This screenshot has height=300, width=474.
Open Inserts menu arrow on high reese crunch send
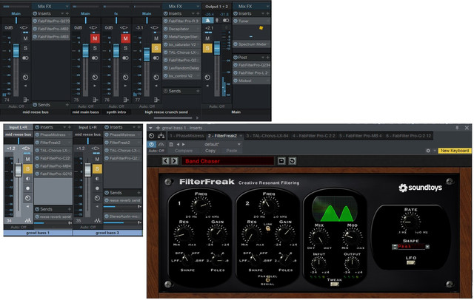pyautogui.click(x=193, y=13)
